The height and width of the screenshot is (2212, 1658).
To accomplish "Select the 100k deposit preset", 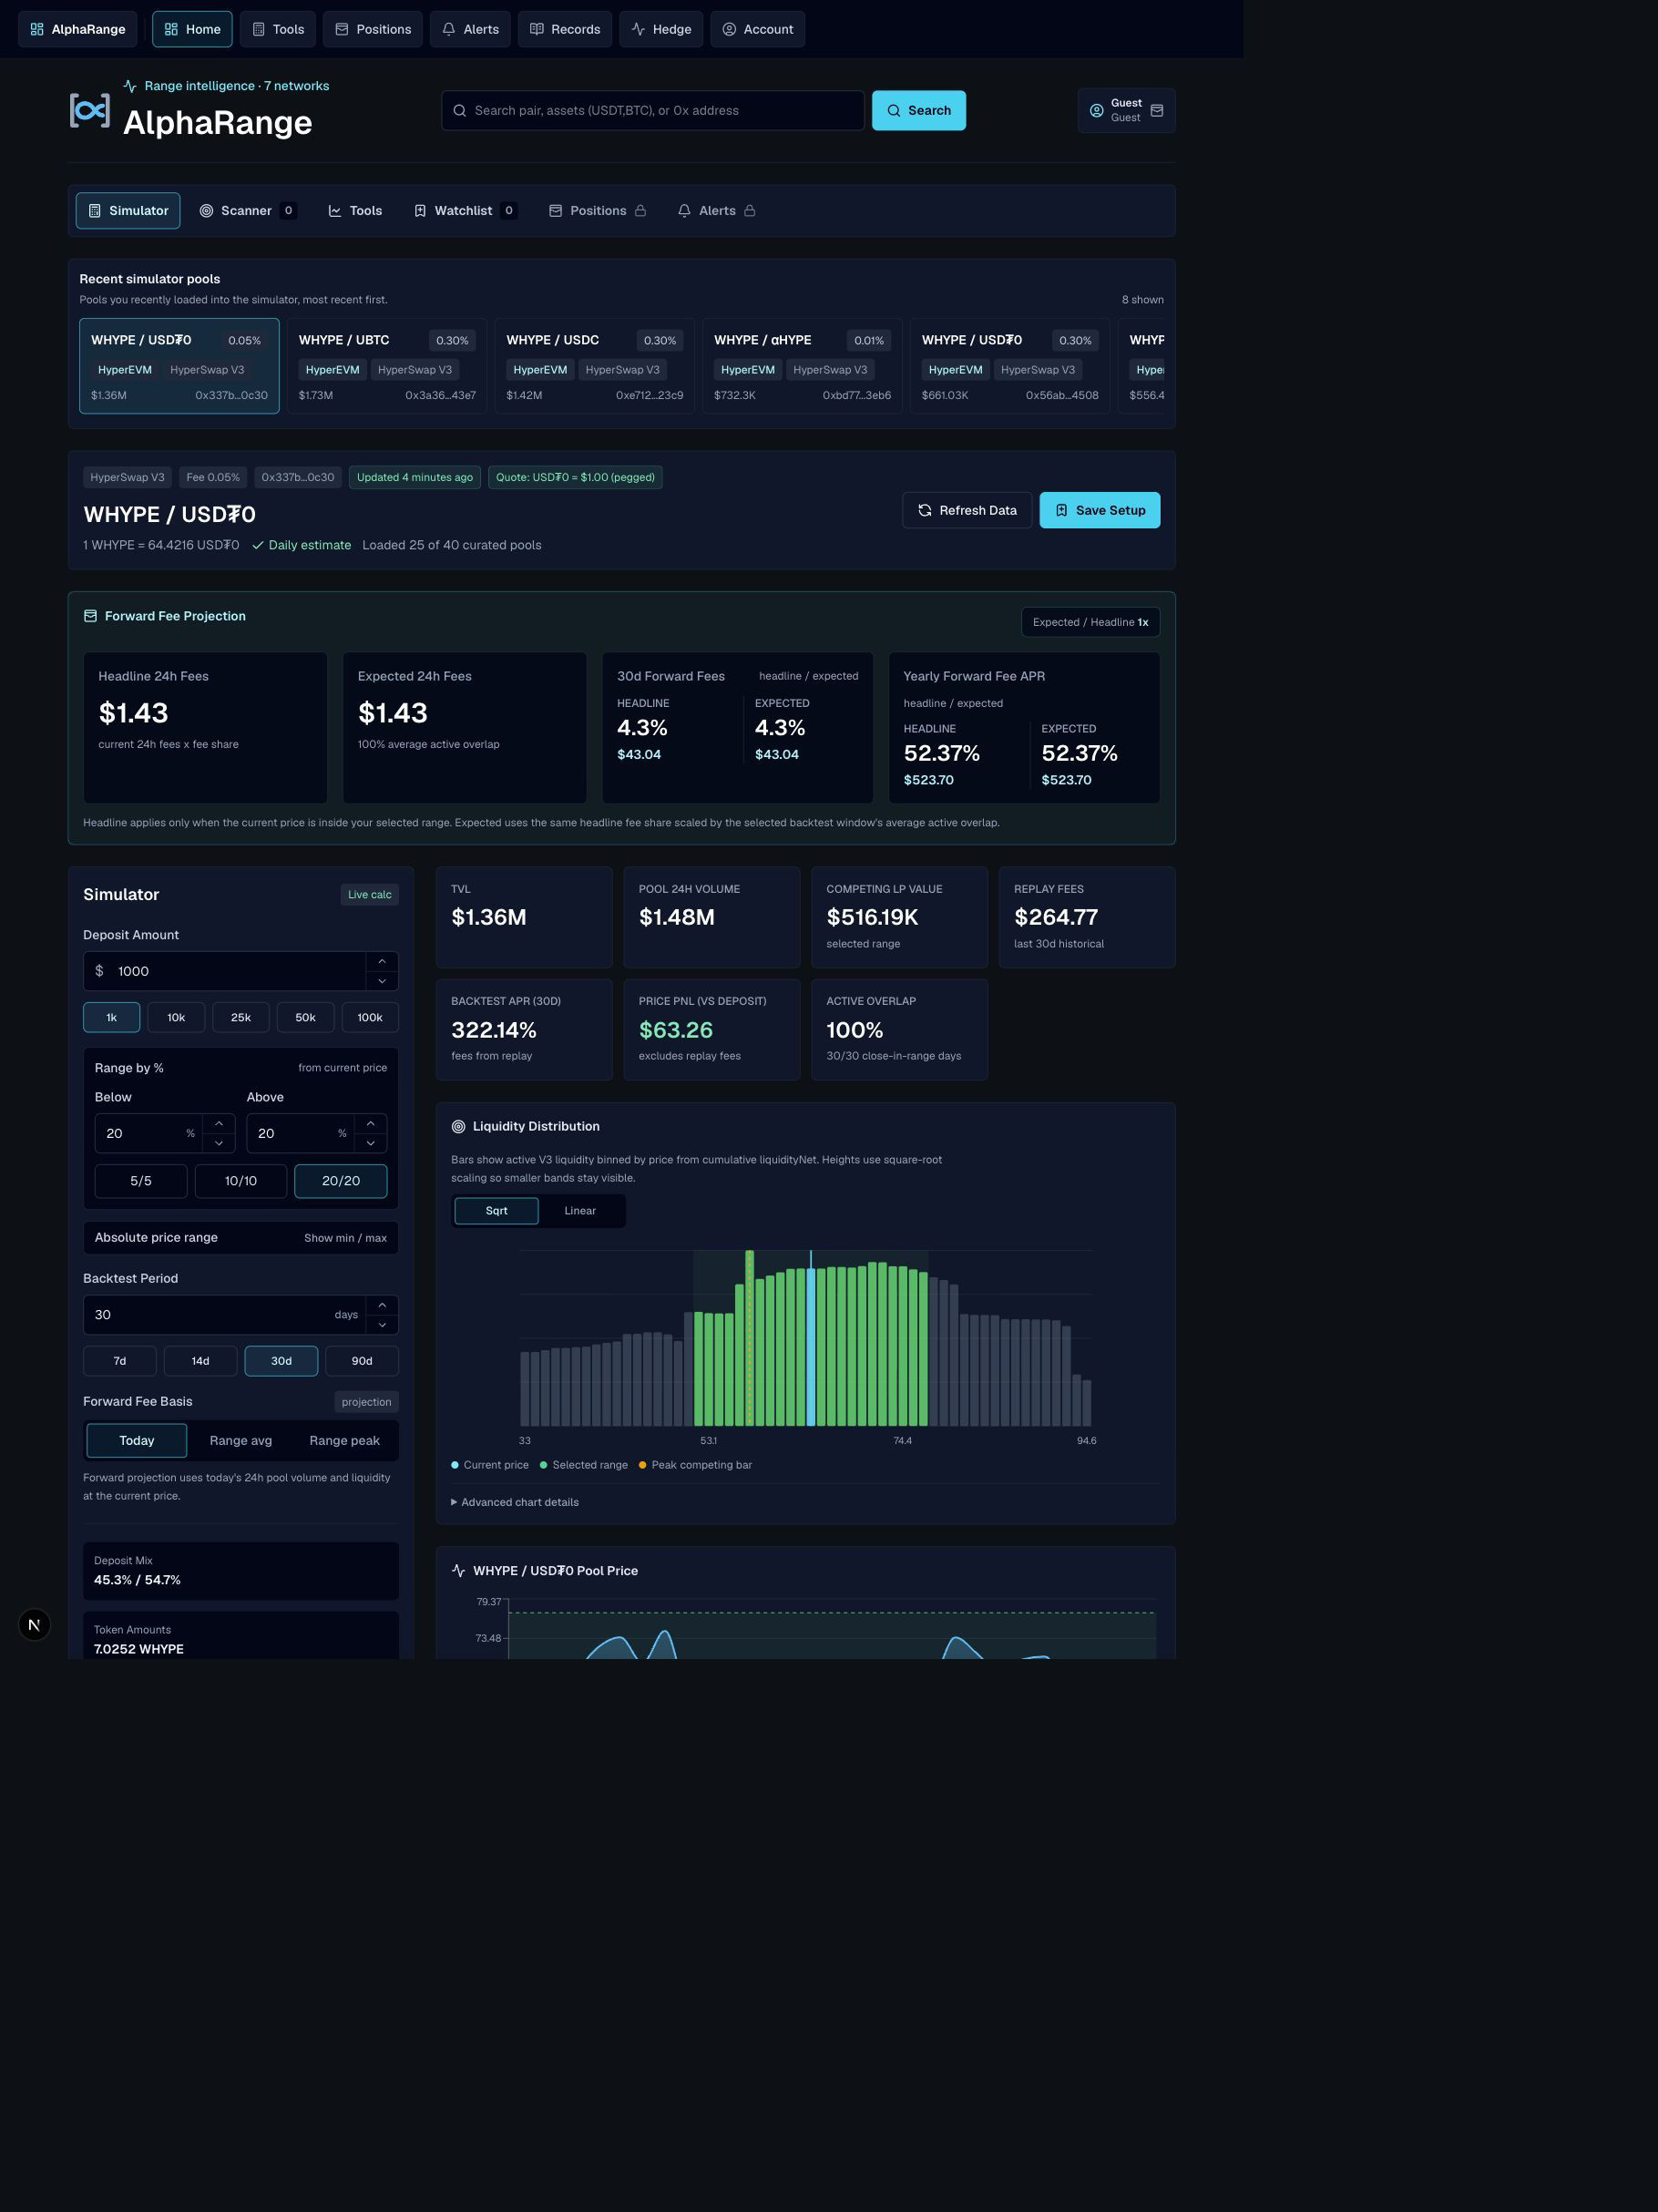I will [x=370, y=1017].
